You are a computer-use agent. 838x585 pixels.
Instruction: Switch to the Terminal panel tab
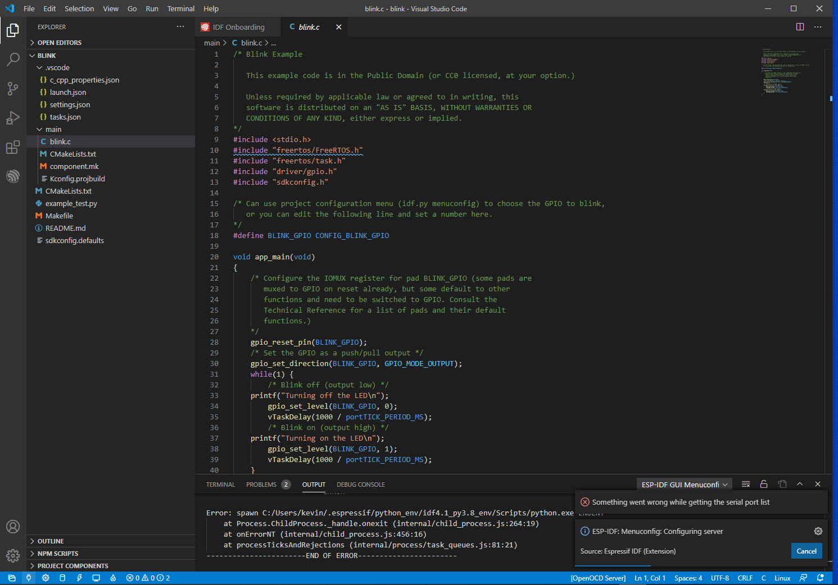click(x=220, y=485)
